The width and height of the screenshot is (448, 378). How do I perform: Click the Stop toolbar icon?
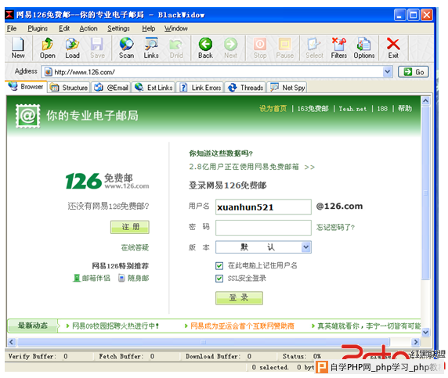tap(260, 48)
